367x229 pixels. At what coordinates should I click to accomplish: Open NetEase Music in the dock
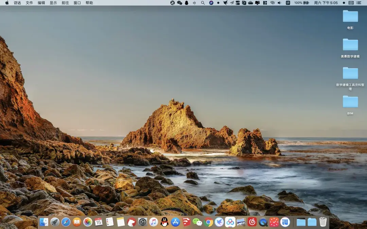pyautogui.click(x=252, y=222)
